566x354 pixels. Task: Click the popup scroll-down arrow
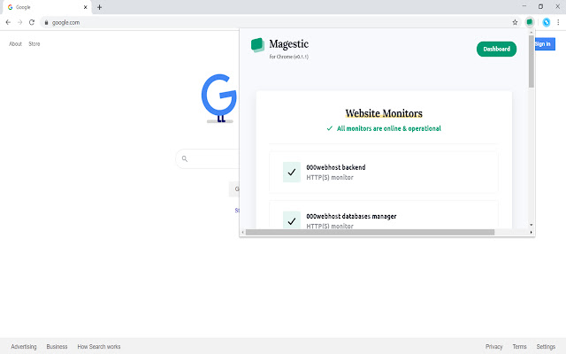click(x=531, y=225)
